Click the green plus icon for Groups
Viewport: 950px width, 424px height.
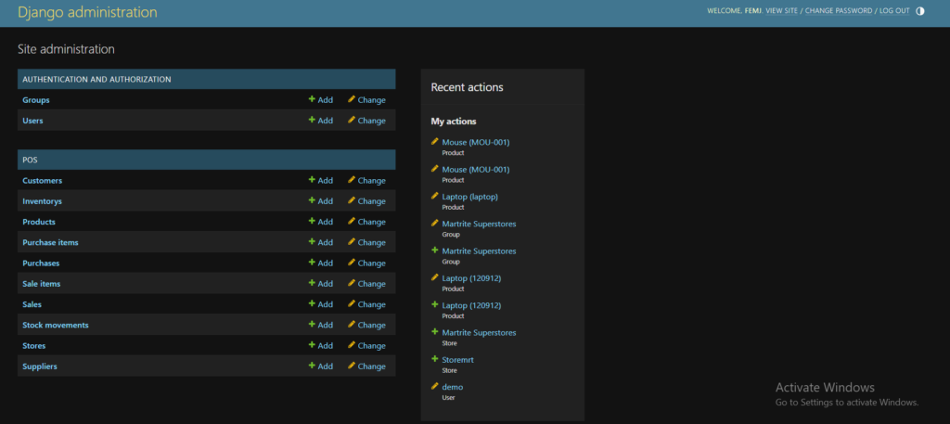pyautogui.click(x=313, y=100)
